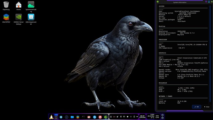Open the blue gear settings icon in taskbar
The image size is (213, 120).
click(61, 117)
